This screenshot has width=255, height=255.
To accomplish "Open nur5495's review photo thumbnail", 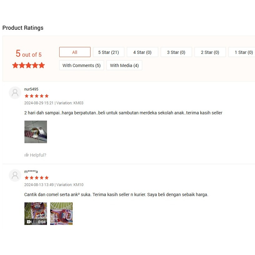I will pyautogui.click(x=36, y=132).
